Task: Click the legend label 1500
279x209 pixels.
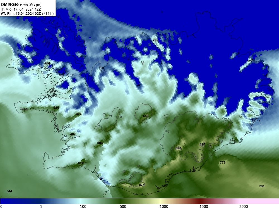Action: [x=204, y=206]
